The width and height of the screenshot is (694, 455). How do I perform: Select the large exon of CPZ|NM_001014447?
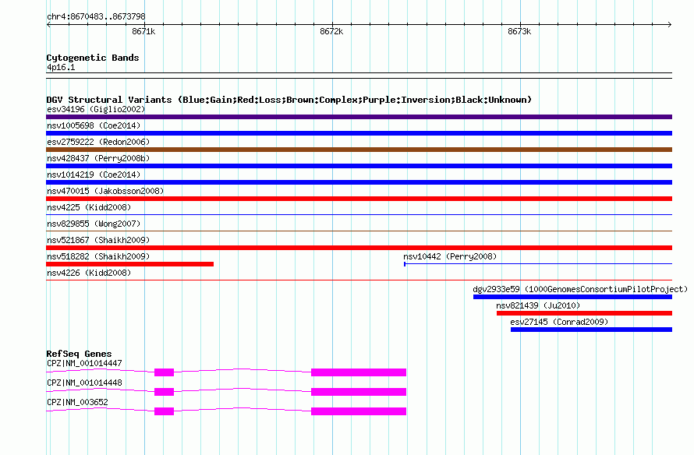tap(359, 372)
